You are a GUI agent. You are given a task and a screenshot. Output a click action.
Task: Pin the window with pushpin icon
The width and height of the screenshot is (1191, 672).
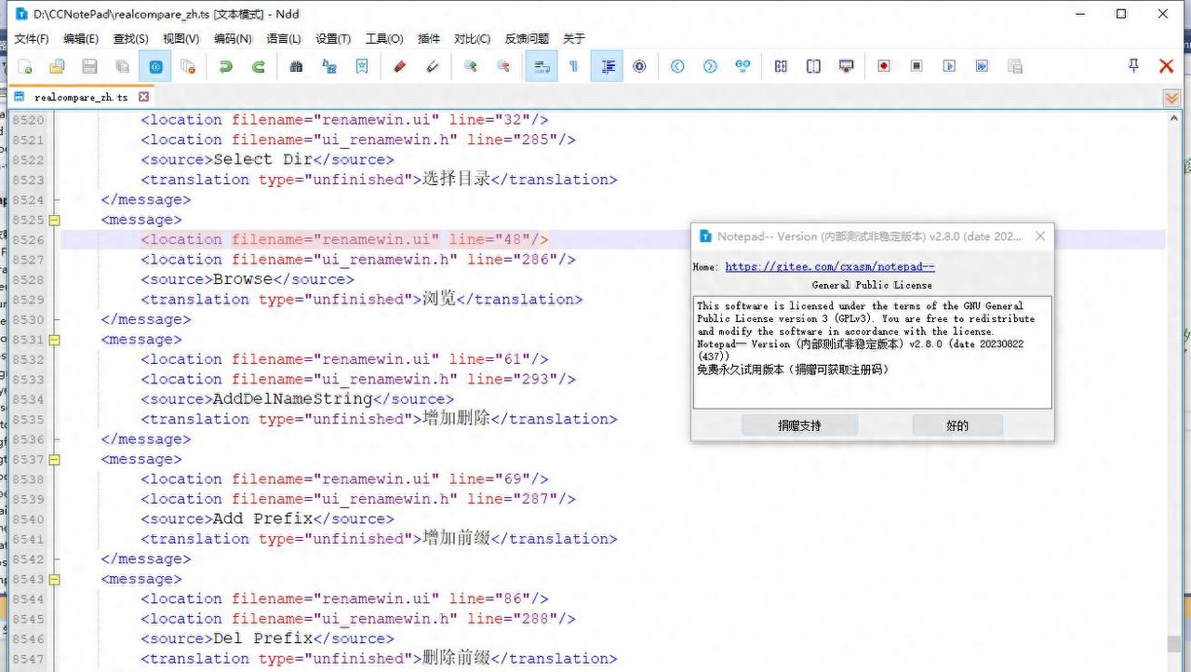(1132, 66)
